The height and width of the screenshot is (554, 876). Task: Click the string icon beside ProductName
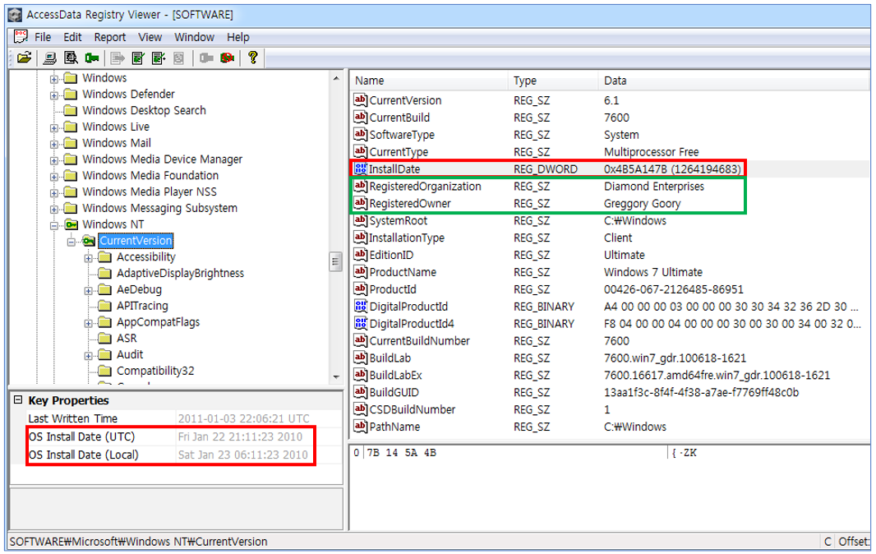point(361,272)
